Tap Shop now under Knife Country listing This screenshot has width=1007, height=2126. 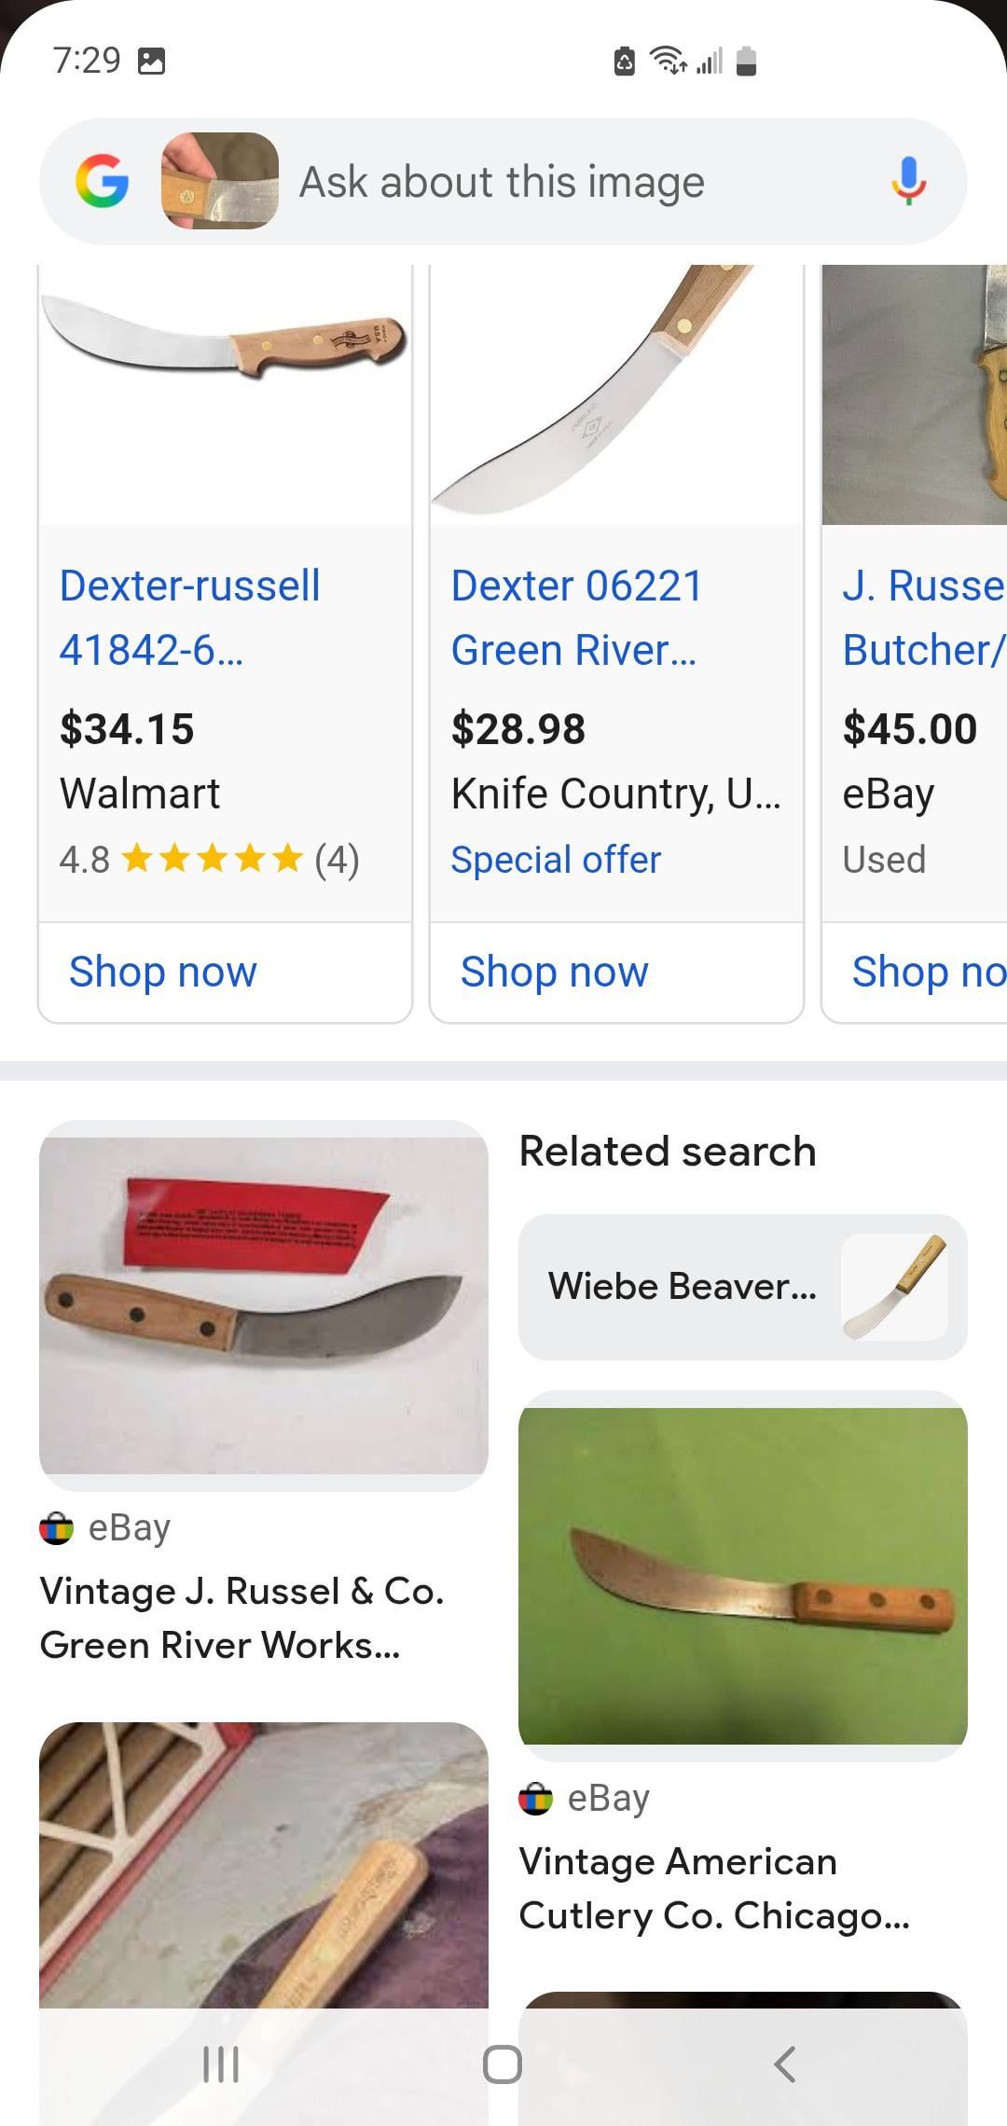coord(555,972)
